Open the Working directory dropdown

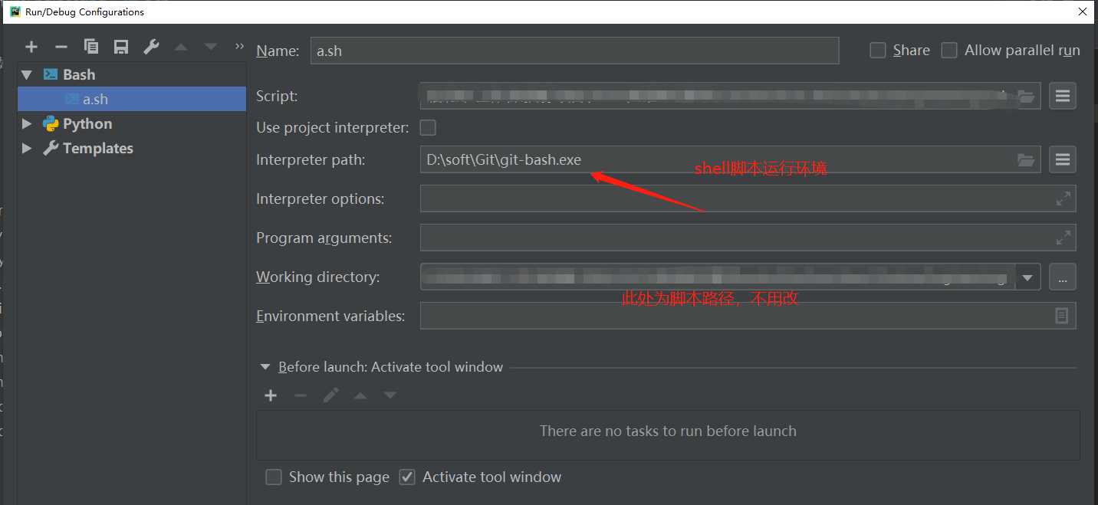1027,277
